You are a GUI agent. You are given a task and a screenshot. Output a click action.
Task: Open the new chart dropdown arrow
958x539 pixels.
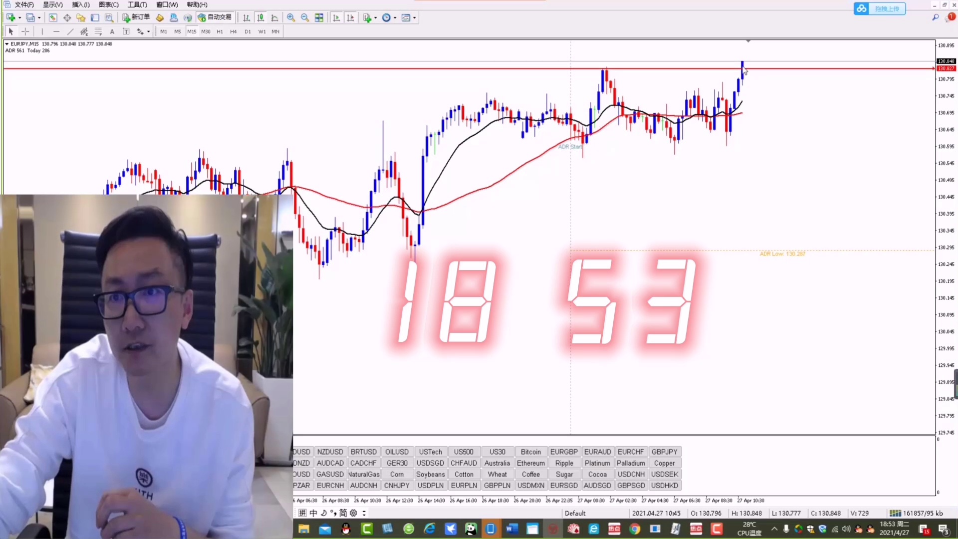(x=20, y=17)
